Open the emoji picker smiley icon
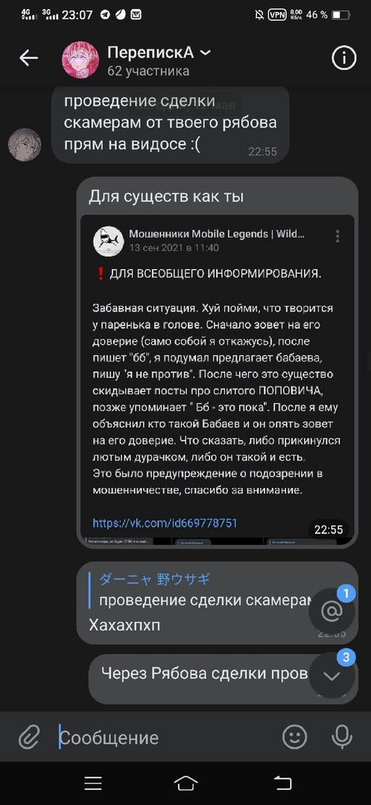This screenshot has width=371, height=805. [294, 737]
